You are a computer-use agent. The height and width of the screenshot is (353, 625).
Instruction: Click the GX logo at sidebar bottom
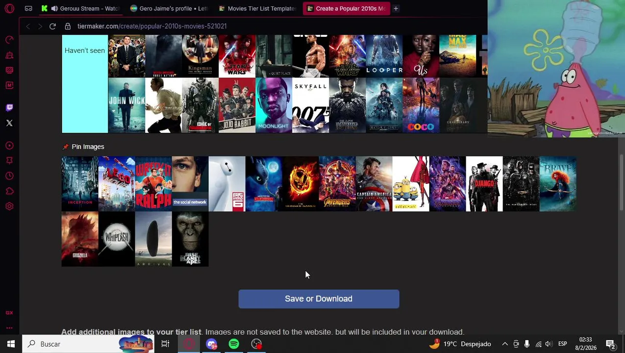pyautogui.click(x=9, y=313)
